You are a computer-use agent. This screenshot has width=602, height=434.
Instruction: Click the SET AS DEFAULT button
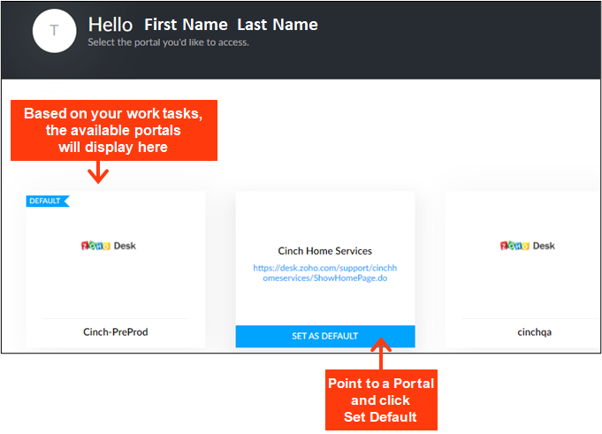[325, 336]
